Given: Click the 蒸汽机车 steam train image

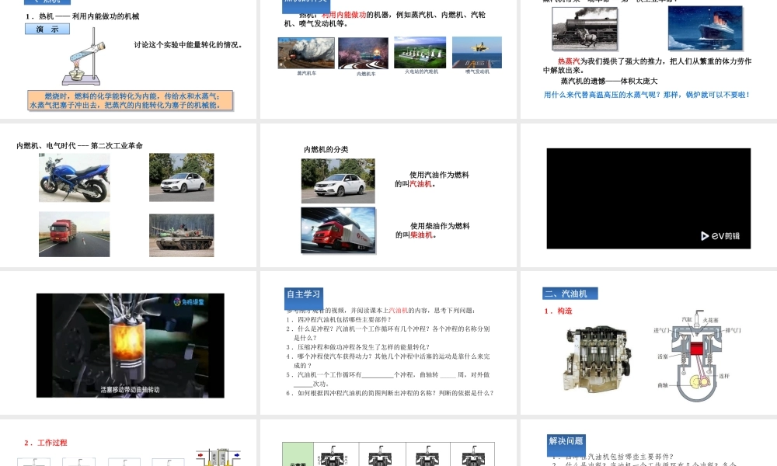Looking at the screenshot, I should click(x=306, y=53).
